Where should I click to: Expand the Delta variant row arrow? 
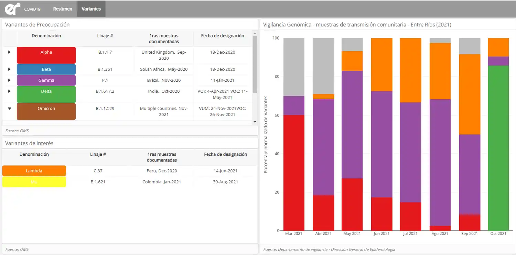coord(9,91)
